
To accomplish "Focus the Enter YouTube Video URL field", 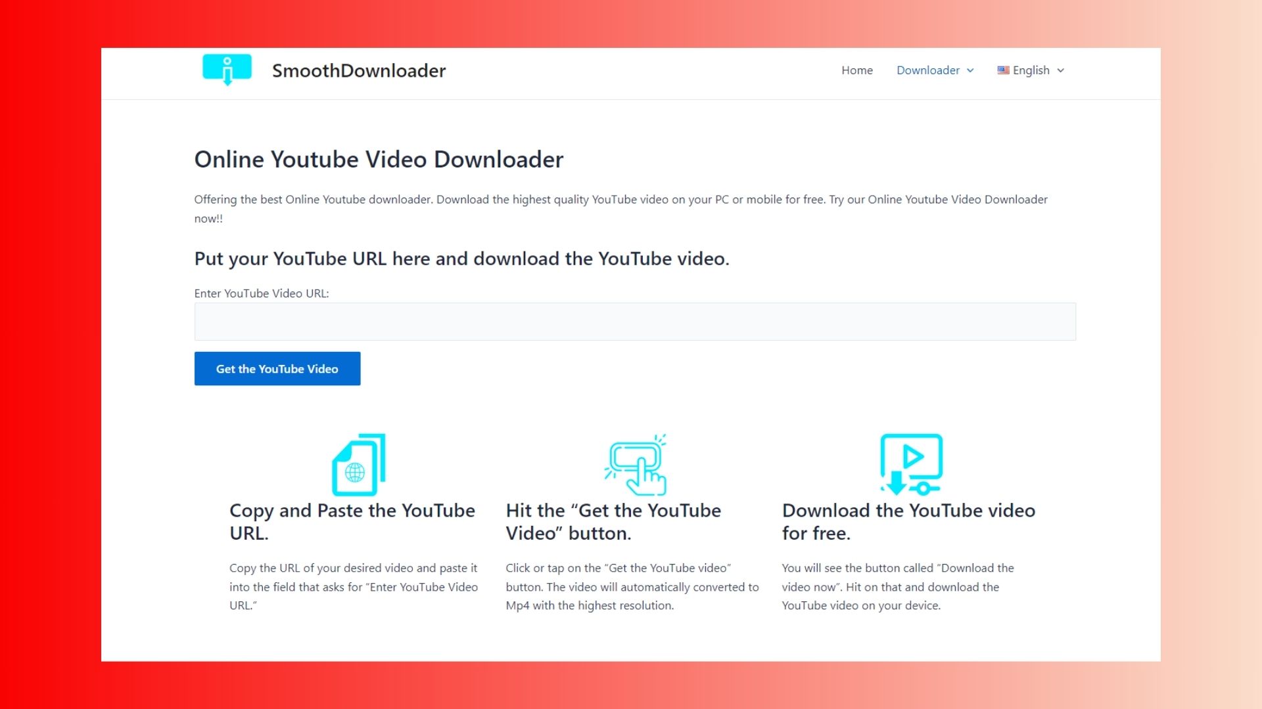I will pyautogui.click(x=635, y=322).
